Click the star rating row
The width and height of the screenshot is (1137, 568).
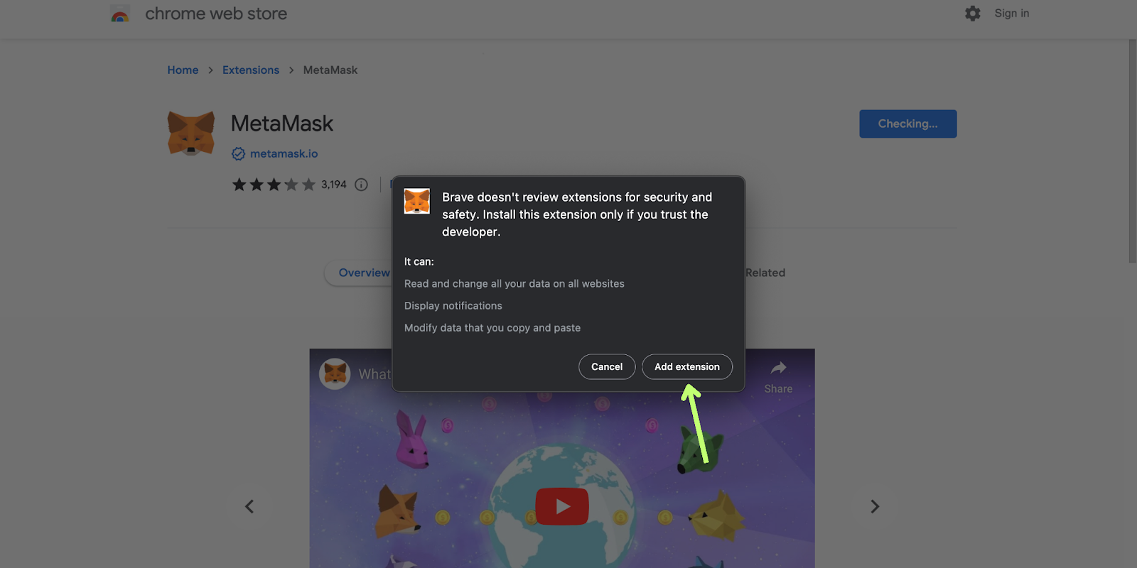(x=274, y=185)
